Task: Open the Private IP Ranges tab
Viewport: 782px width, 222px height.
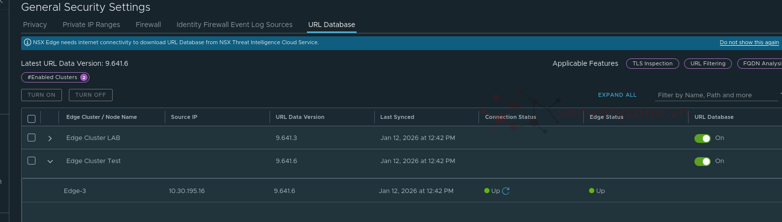Action: tap(91, 25)
